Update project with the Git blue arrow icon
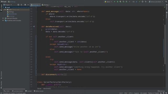Screen dimensions: 168x94 coord(136,2)
